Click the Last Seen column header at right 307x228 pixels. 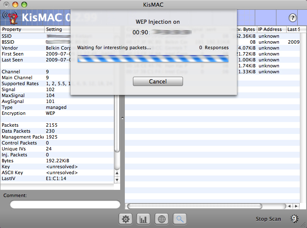[x=293, y=29]
